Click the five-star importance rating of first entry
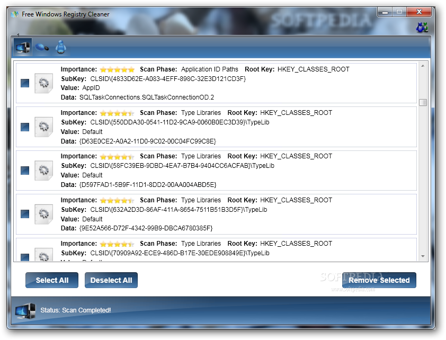The image size is (446, 340). click(117, 70)
